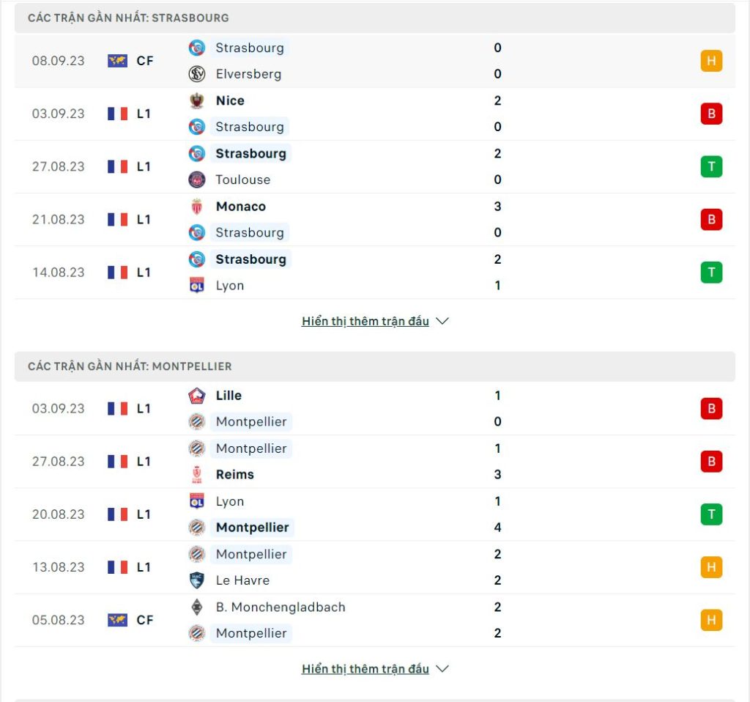Select the 'Các trận gần nhất: Montpellier' header
This screenshot has width=750, height=702.
375,366
